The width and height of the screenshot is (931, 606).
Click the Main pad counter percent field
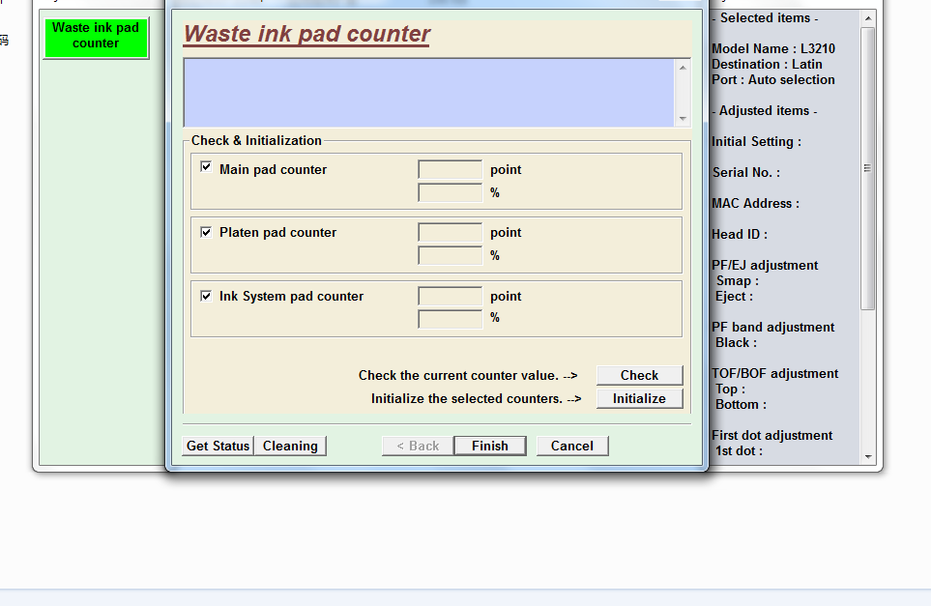451,193
